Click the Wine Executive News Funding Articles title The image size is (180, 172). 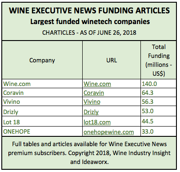[89, 10]
